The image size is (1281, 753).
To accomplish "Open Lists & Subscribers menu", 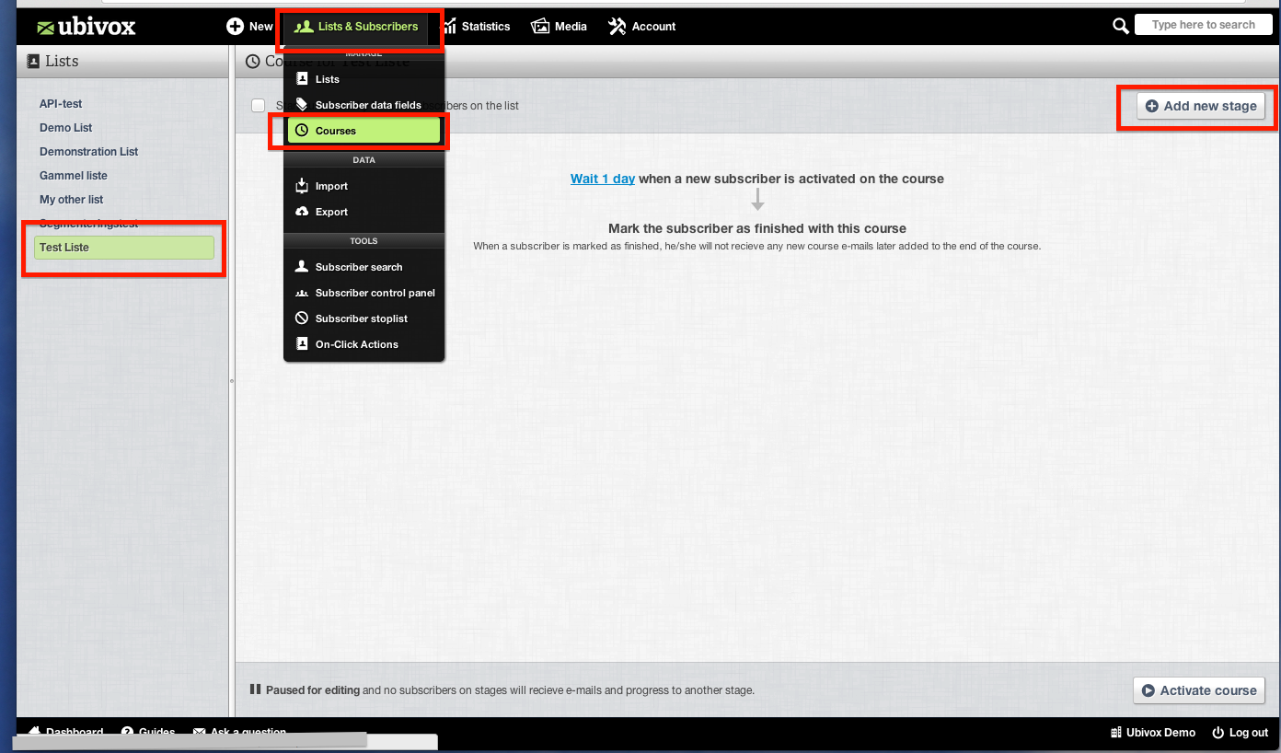I will [356, 27].
